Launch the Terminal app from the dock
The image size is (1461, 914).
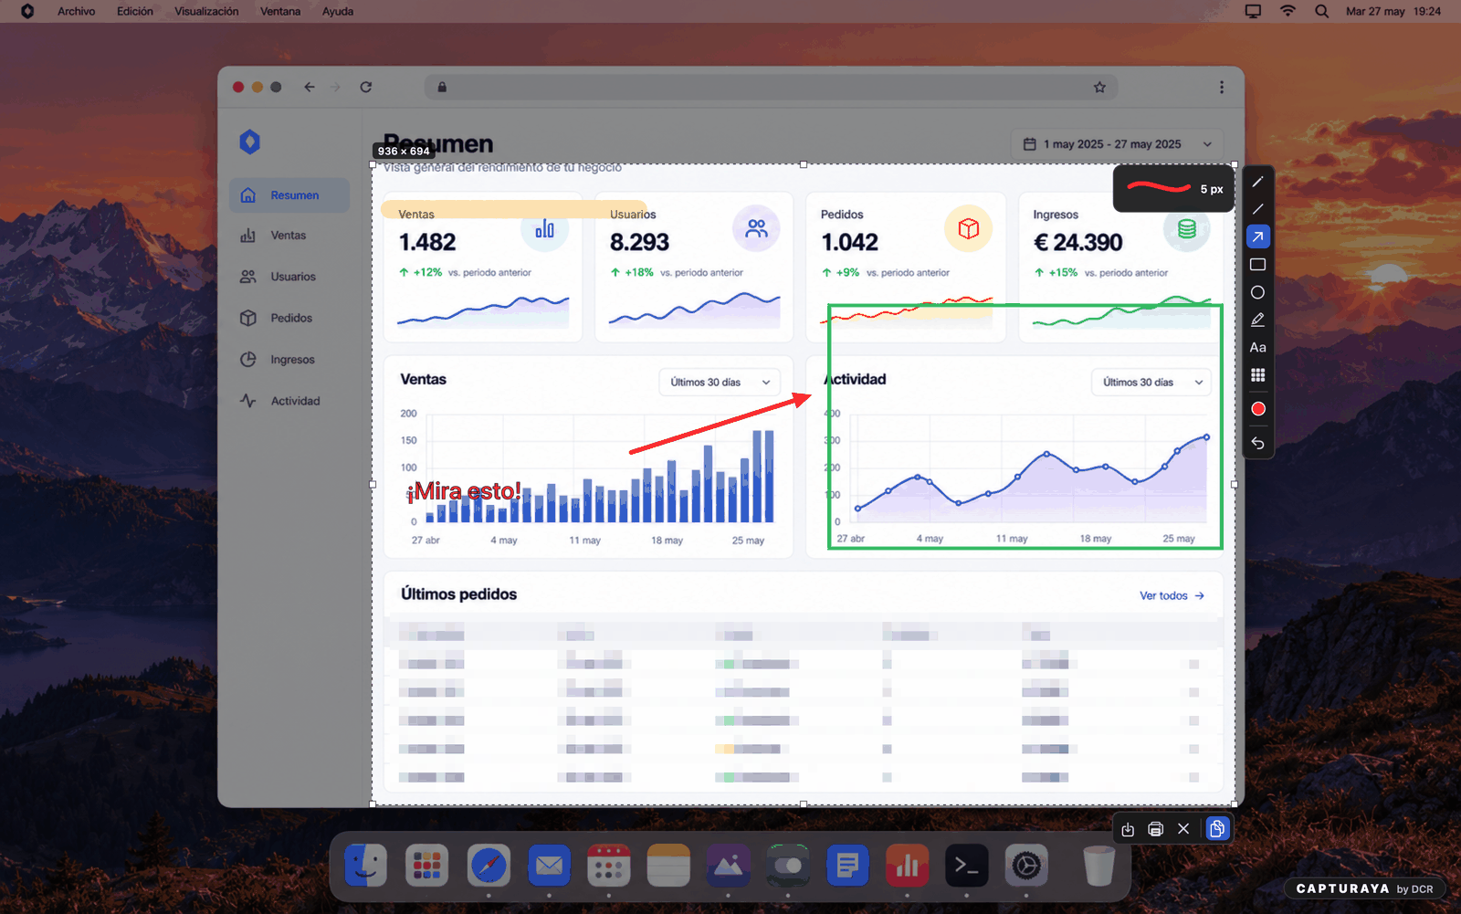coord(966,866)
